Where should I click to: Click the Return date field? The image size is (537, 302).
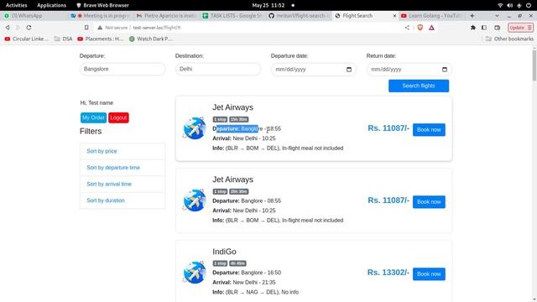coord(409,70)
